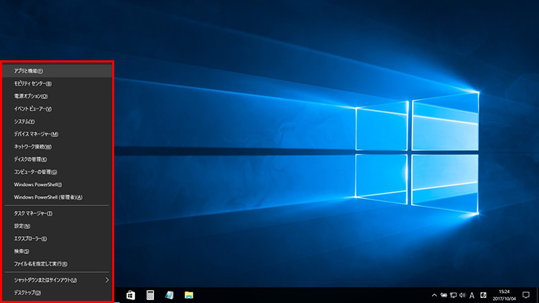The height and width of the screenshot is (303, 539).
Task: Click the notepad-style app icon on taskbar
Action: coord(170,295)
